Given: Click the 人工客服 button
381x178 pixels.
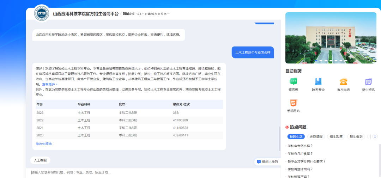Looking at the screenshot, I should click(40, 160).
